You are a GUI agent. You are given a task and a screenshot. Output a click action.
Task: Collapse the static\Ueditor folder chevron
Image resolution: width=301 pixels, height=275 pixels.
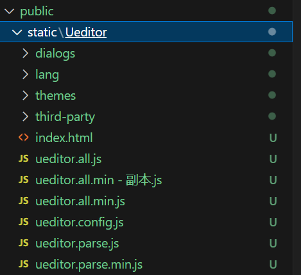coord(17,32)
